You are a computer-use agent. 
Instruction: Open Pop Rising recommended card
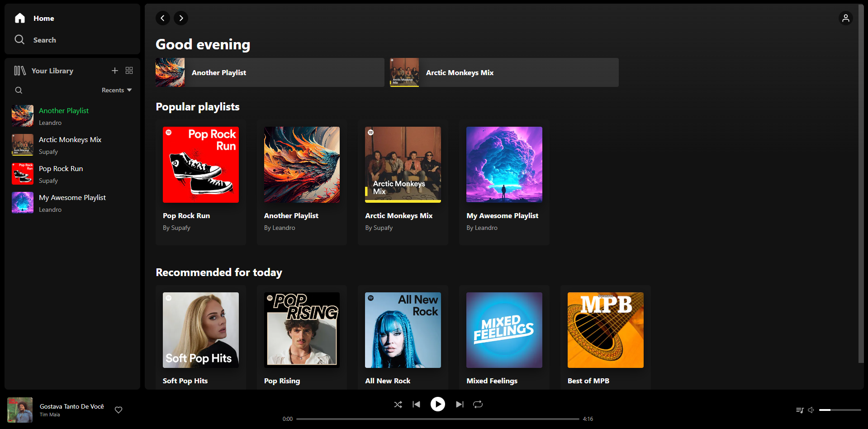tap(302, 337)
